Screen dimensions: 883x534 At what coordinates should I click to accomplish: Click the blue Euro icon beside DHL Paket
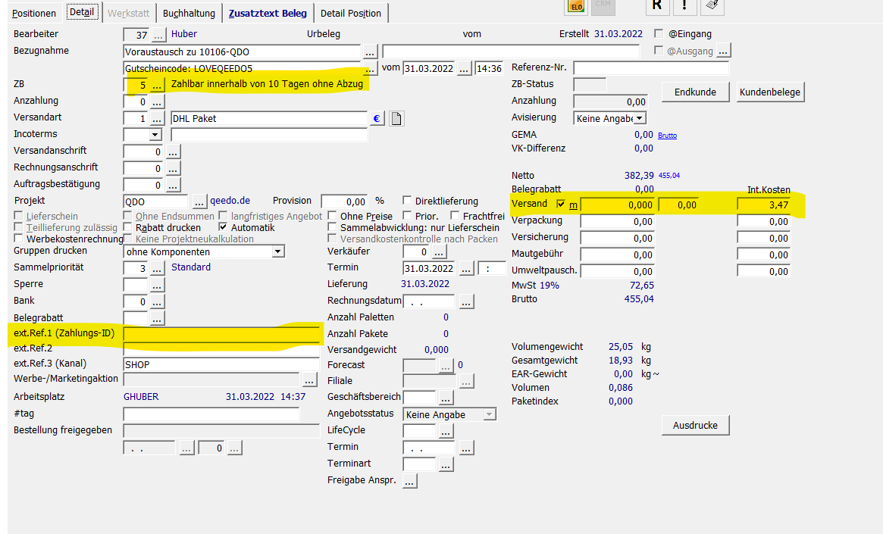(x=377, y=118)
